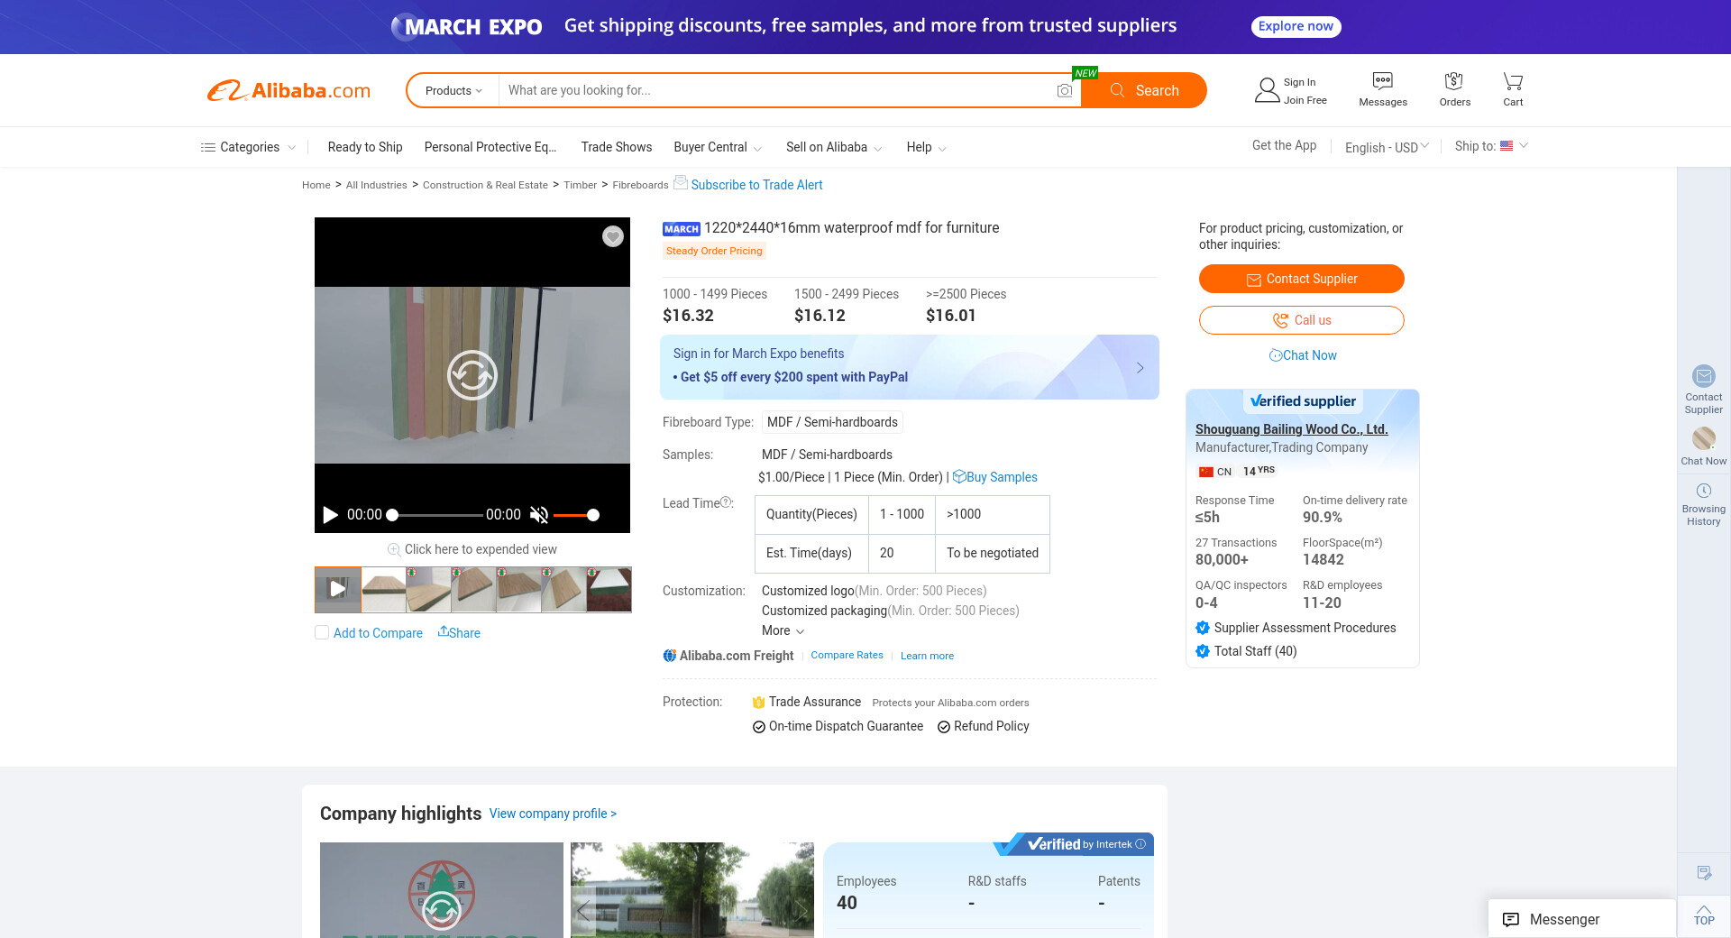
Task: Open the Trade Shows menu item
Action: point(616,147)
